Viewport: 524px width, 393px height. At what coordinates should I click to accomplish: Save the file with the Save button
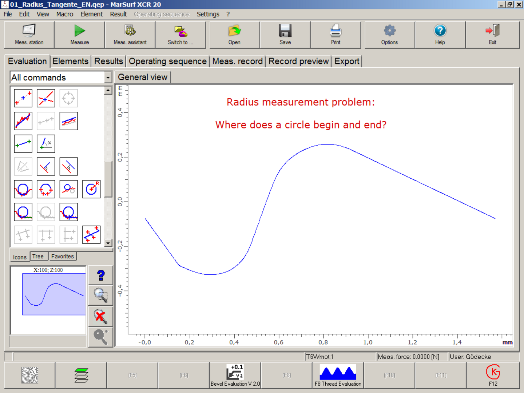coord(285,35)
